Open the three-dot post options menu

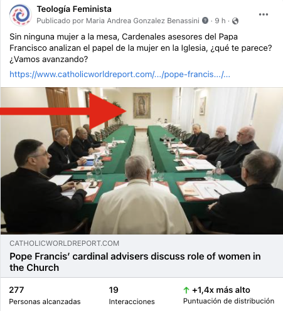coord(263,14)
